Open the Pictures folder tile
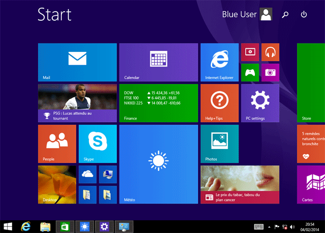This screenshot has height=233, width=325. pyautogui.click(x=108, y=194)
